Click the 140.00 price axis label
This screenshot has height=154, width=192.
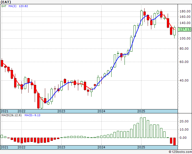point(185,23)
